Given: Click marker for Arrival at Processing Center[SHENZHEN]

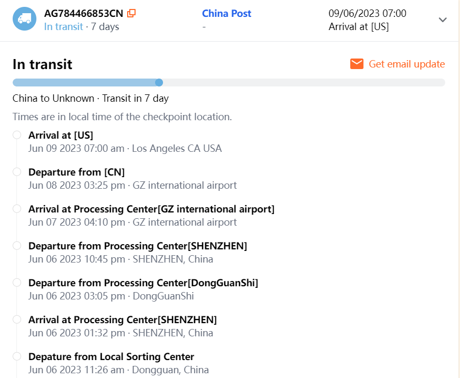Looking at the screenshot, I should (17, 319).
